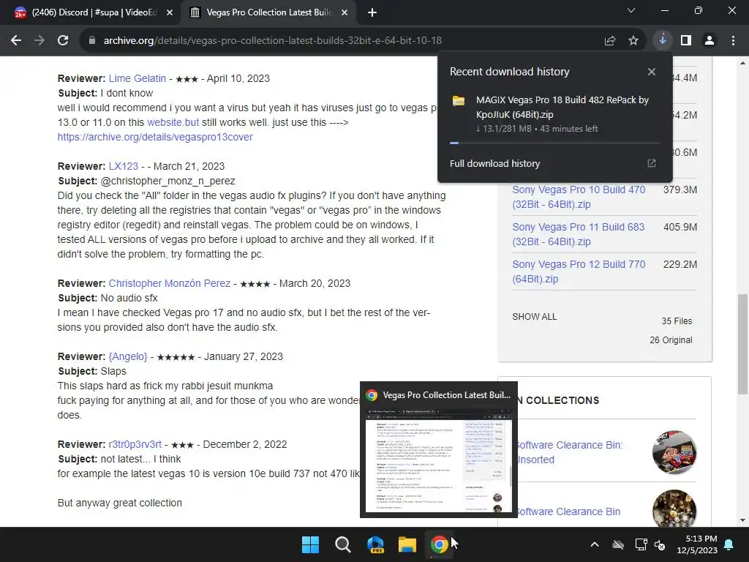Open reviewer Lime Gelatin's profile
This screenshot has width=749, height=562.
(x=137, y=78)
